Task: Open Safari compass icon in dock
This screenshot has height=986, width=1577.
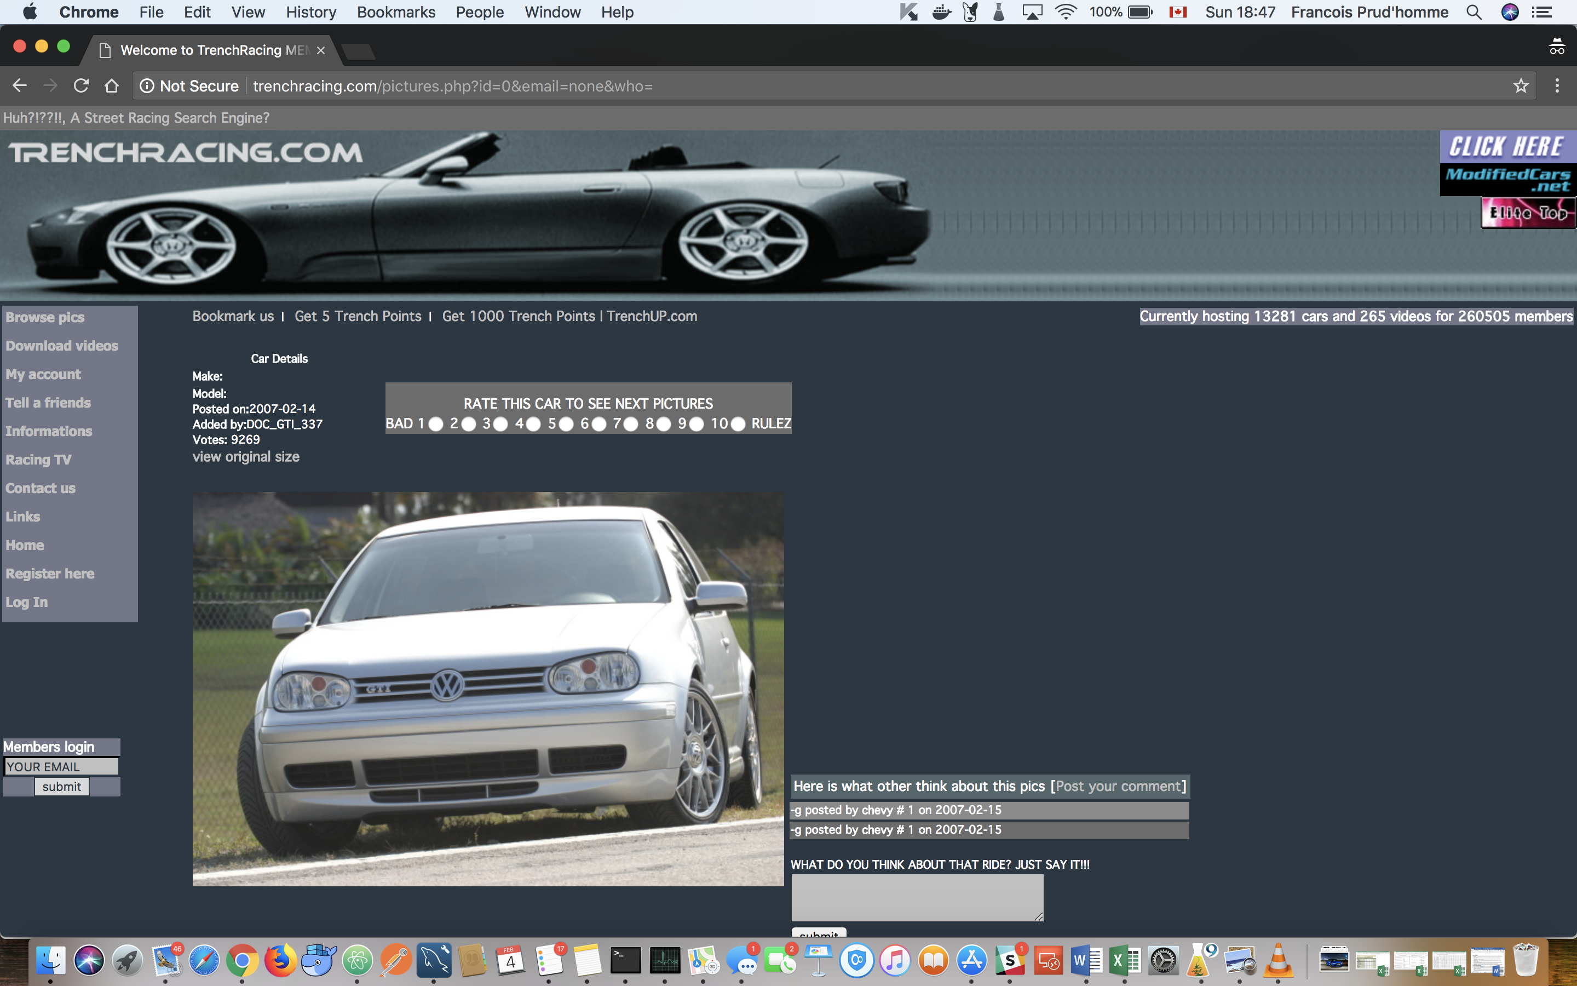Action: point(204,960)
